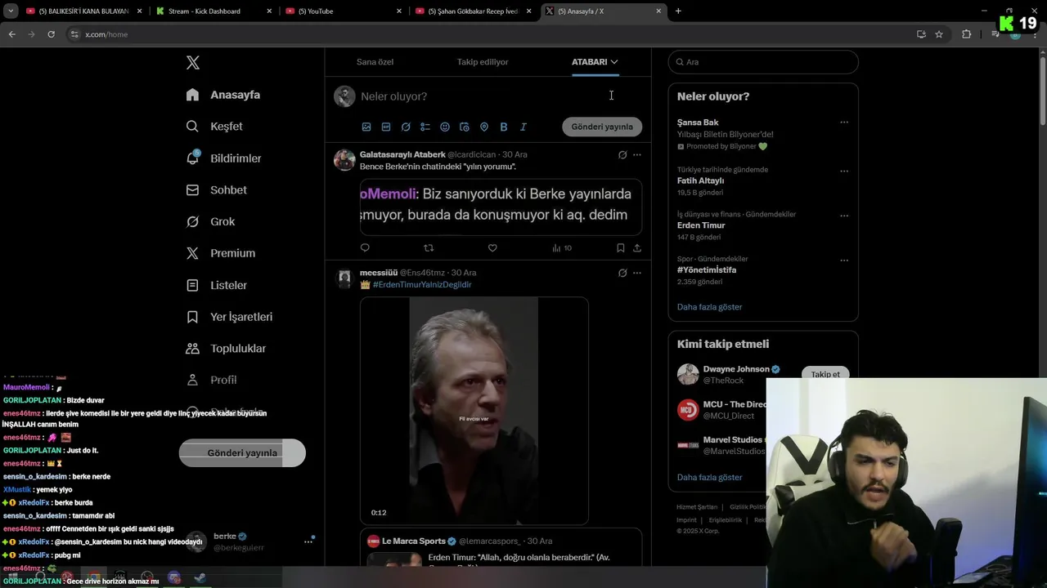Open Erden Timur trend
This screenshot has height=588, width=1047.
[x=701, y=225]
